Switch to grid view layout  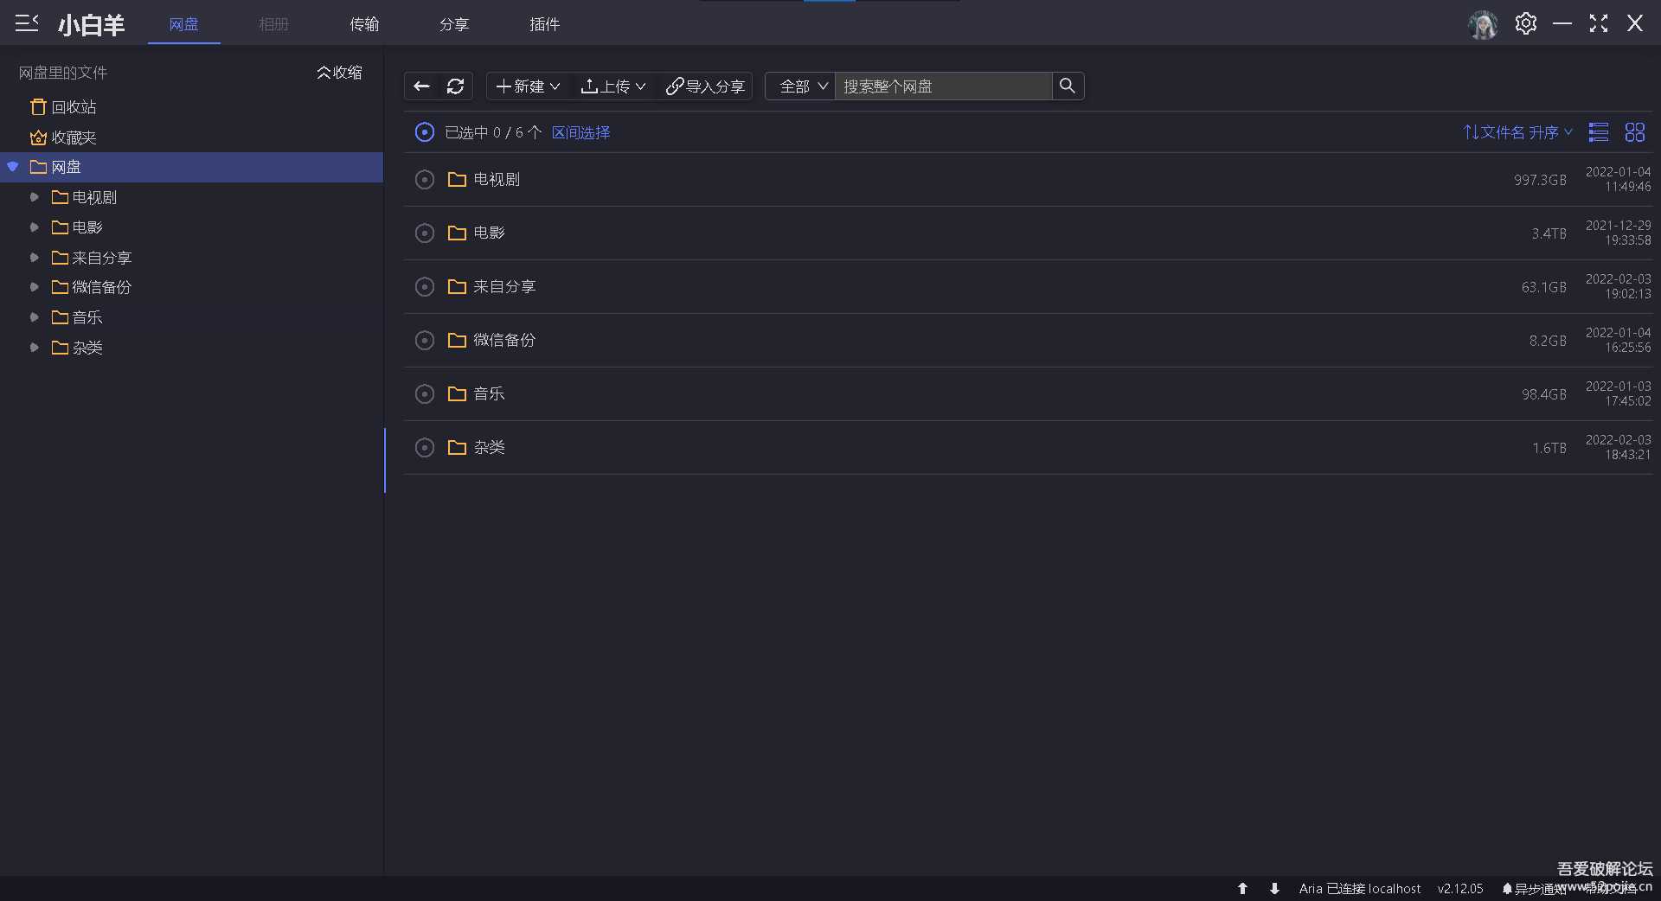(x=1634, y=132)
